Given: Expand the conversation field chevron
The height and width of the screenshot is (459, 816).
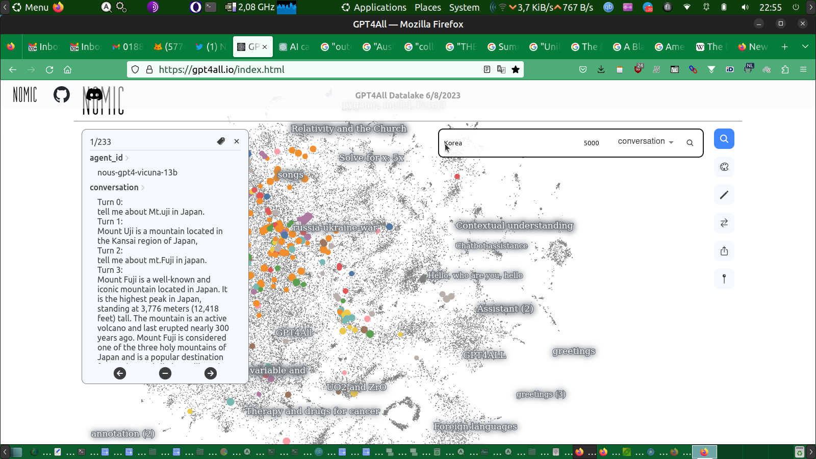Looking at the screenshot, I should tap(143, 188).
